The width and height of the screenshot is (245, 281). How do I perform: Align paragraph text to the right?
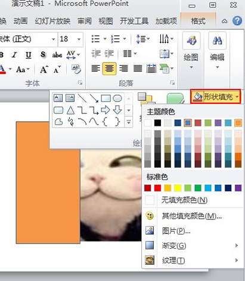point(123,69)
